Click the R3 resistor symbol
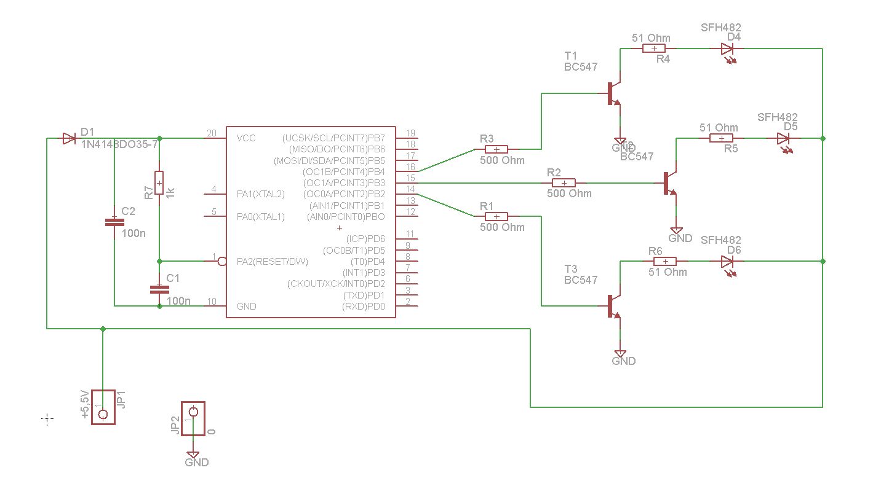This screenshot has height=497, width=881. point(496,149)
